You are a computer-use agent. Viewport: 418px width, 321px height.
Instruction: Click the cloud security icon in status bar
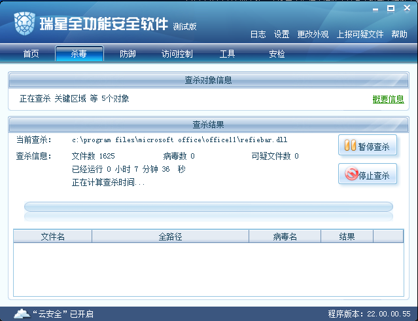click(x=22, y=314)
